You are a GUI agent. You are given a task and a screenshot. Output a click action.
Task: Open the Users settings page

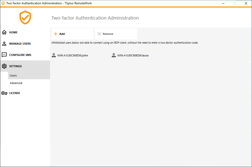[13, 75]
